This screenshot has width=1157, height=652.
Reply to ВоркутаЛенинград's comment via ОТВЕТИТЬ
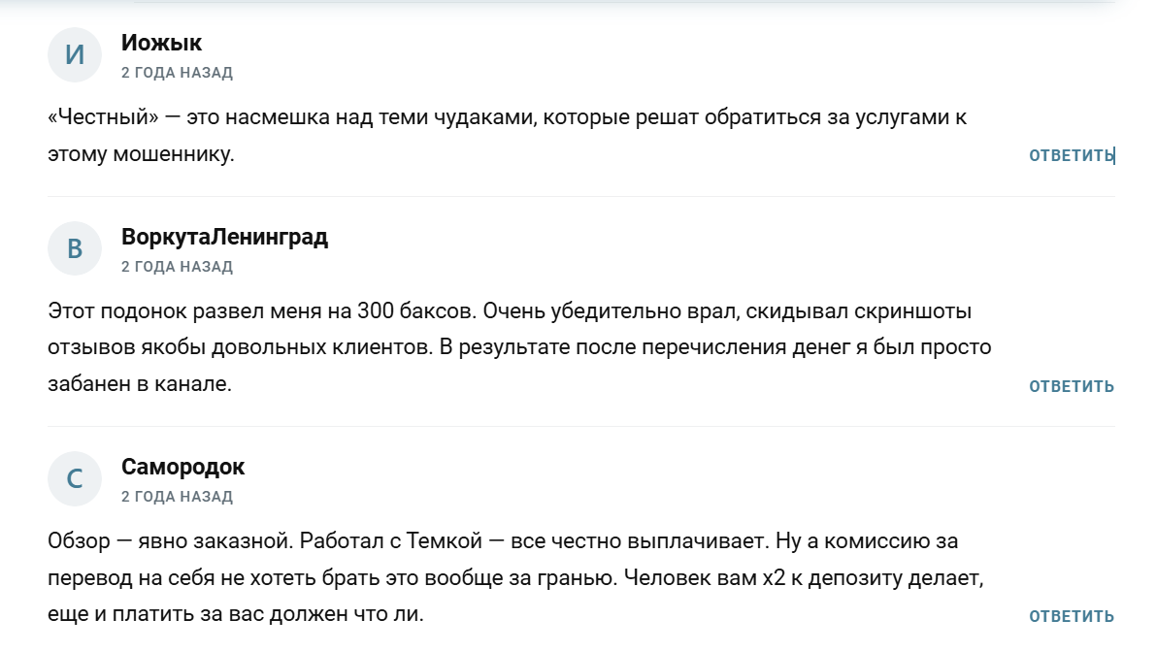tap(1072, 386)
